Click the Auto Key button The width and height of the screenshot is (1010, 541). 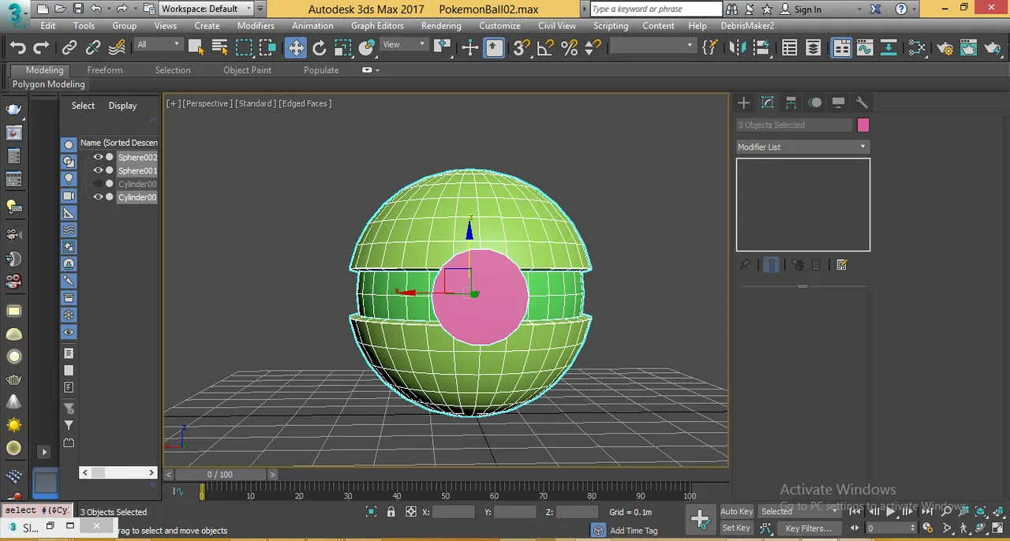point(736,511)
